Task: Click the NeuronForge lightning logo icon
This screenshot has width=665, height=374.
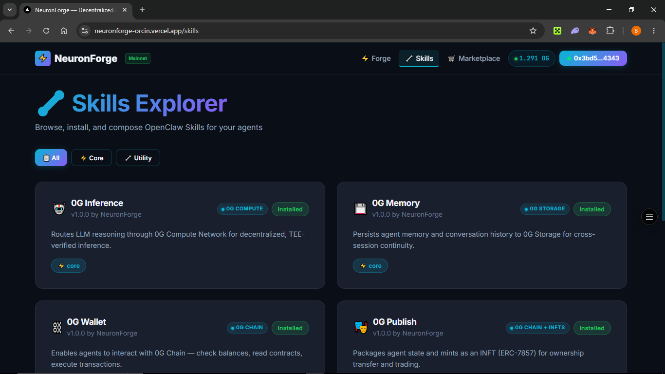Action: (x=43, y=58)
